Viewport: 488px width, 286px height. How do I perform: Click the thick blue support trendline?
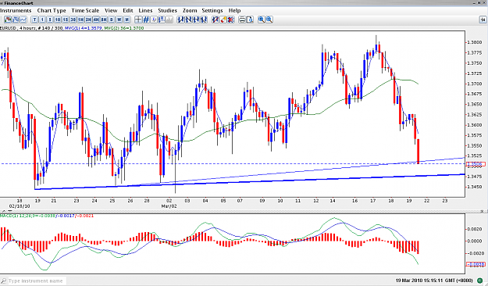click(x=250, y=181)
